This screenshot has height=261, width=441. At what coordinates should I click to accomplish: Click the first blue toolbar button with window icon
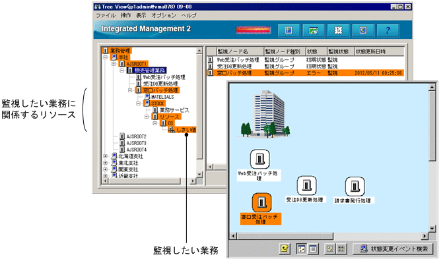(x=288, y=30)
